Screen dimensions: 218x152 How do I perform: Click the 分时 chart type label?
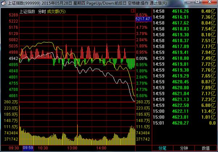coord(42,12)
